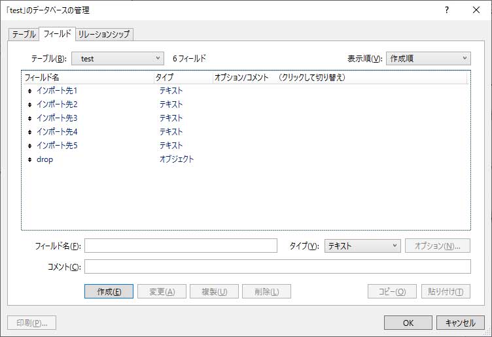Select the インポート先2 field row
Image resolution: width=492 pixels, height=337 pixels.
click(246, 104)
